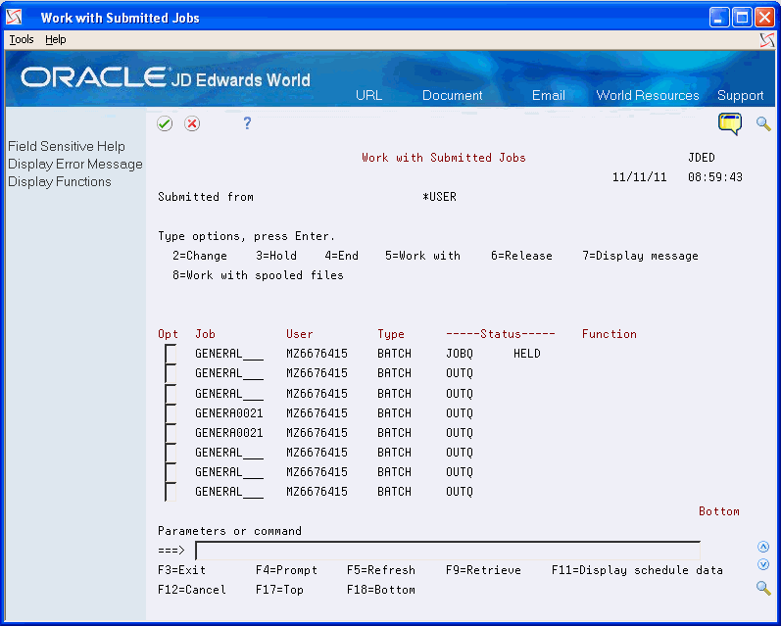Click the page up arrow icon
Image resolution: width=781 pixels, height=626 pixels.
tap(763, 547)
